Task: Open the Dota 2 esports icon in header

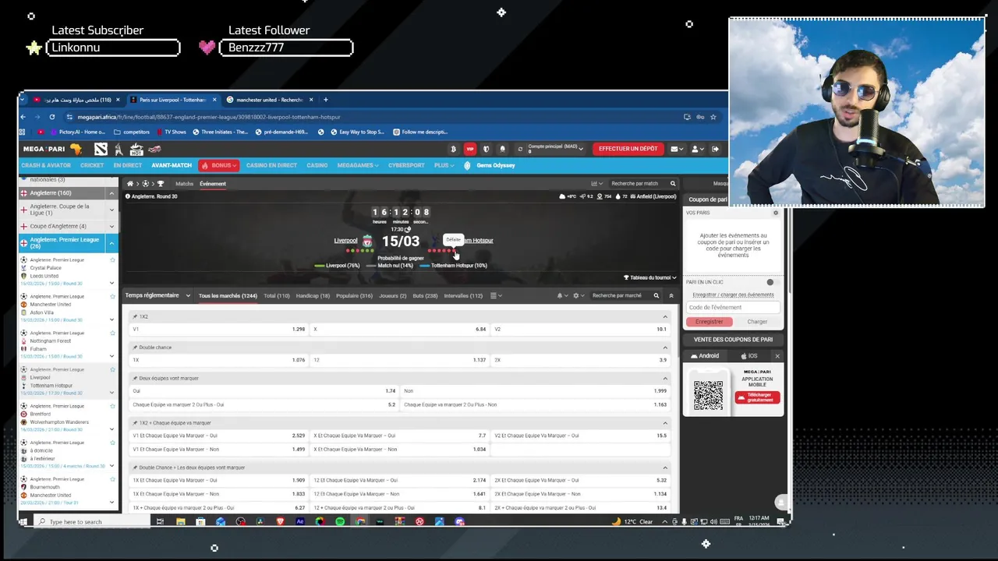Action: (x=101, y=149)
